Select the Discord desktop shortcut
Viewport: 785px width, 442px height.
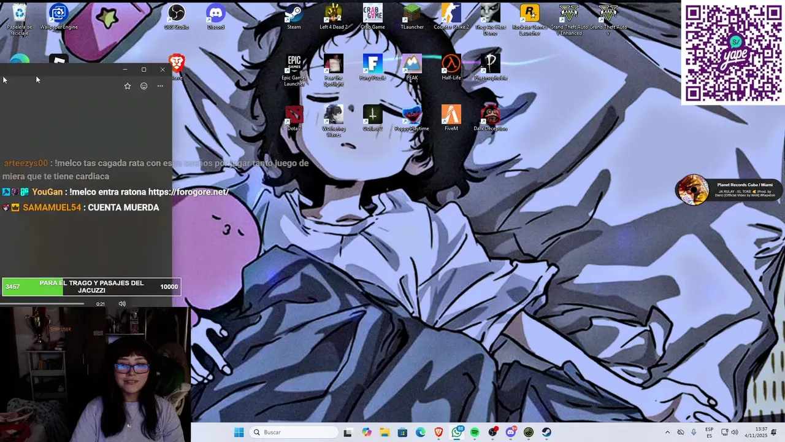pos(216,17)
